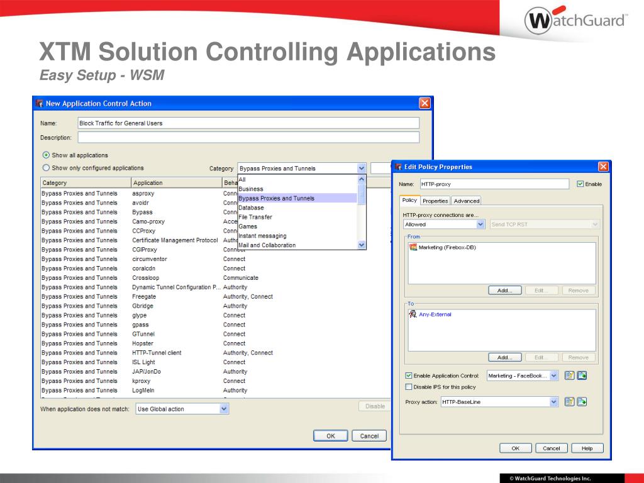644x483 pixels.
Task: Click category list scrollbar down arrow
Action: pos(362,245)
